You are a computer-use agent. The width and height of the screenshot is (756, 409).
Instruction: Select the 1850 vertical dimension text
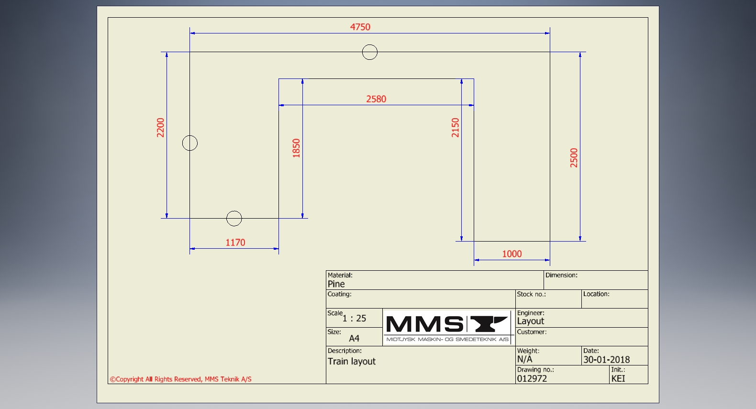tap(296, 148)
